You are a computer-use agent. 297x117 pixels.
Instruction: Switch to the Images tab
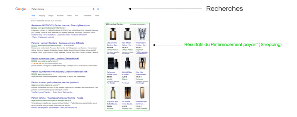pos(51,16)
